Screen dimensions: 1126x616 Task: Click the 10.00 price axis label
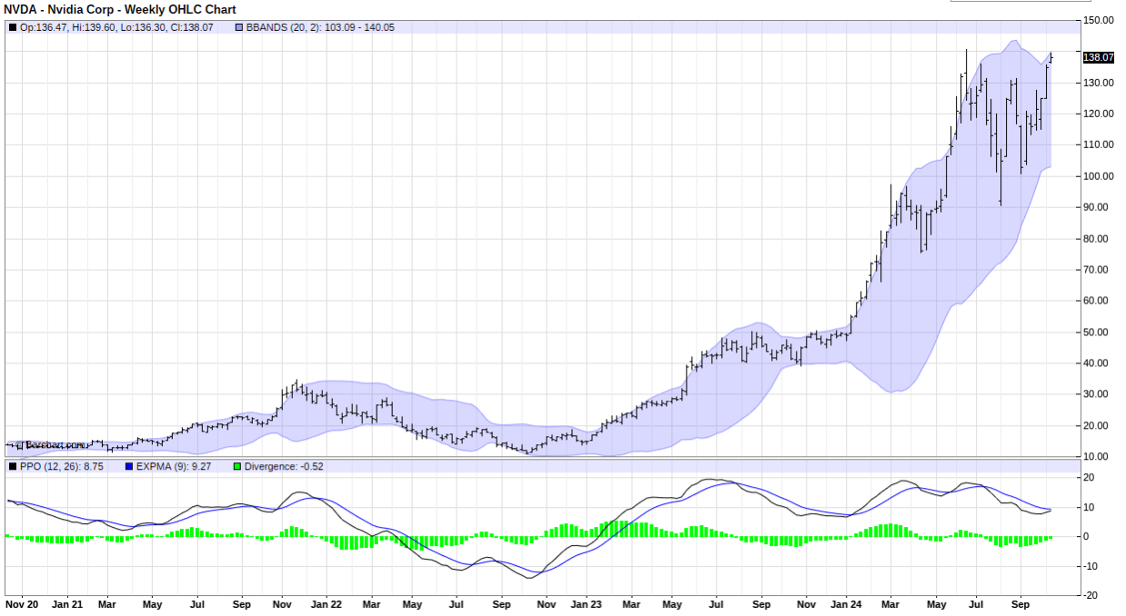click(1098, 456)
